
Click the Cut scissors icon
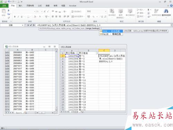[x=9, y=10]
